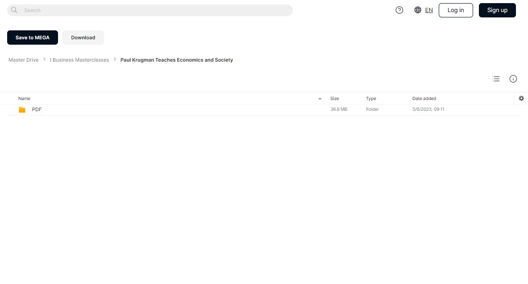Open the info panel icon
Viewport: 528px width, 284px height.
[x=513, y=79]
